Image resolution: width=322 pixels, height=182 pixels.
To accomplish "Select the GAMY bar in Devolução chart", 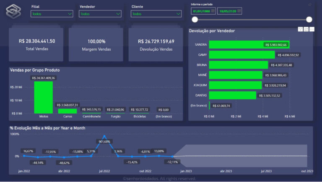I will pyautogui.click(x=242, y=55).
